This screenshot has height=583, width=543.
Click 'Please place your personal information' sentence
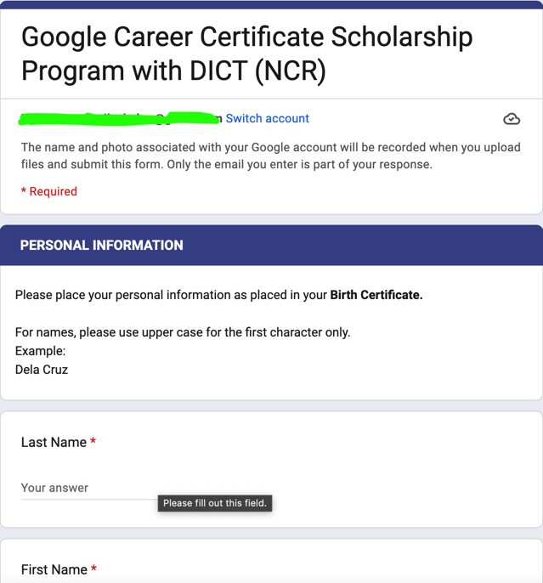tap(219, 295)
